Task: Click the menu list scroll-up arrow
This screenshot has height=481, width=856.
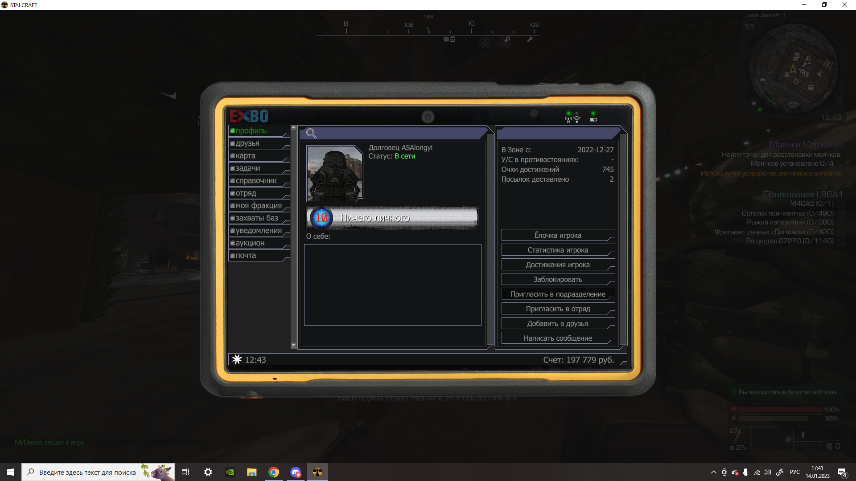Action: pyautogui.click(x=293, y=127)
